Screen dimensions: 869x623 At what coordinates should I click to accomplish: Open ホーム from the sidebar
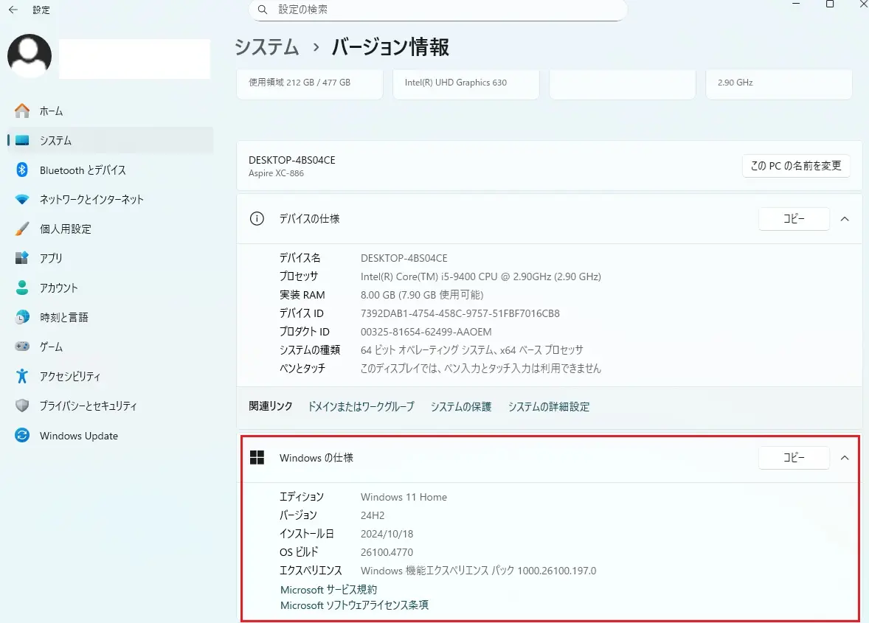click(x=110, y=111)
